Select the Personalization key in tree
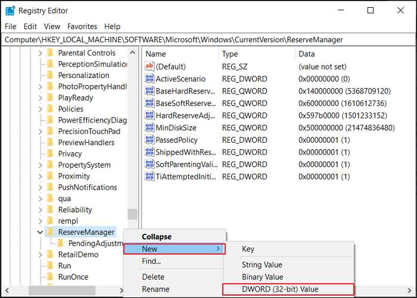The image size is (417, 298). (x=83, y=76)
